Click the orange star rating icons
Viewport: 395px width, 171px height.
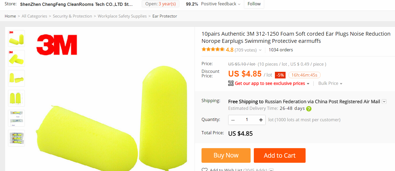pyautogui.click(x=213, y=49)
